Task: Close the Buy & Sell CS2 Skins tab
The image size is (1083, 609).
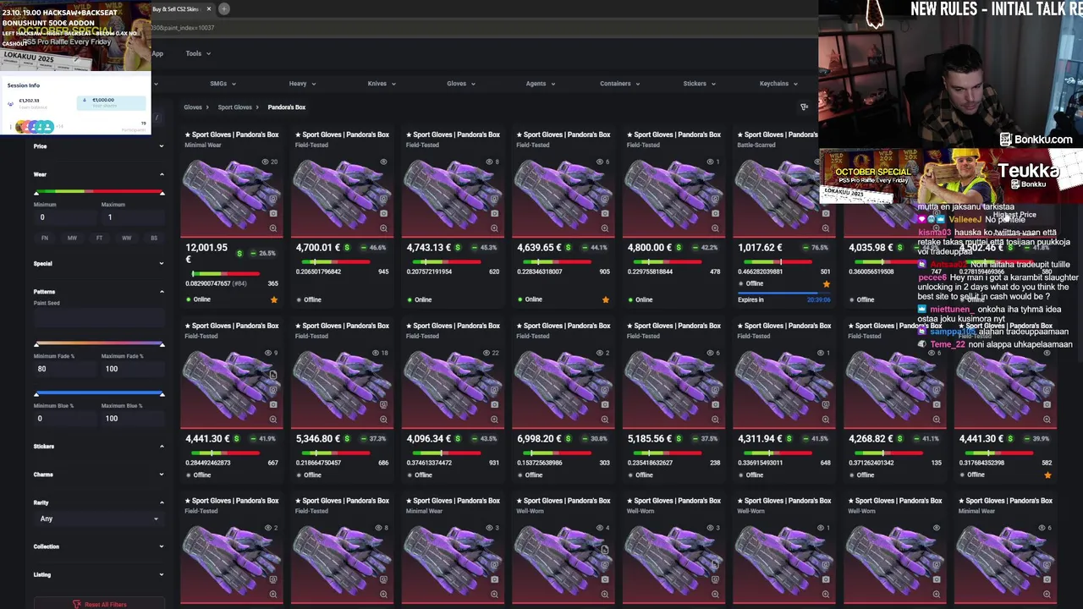Action: pos(208,8)
